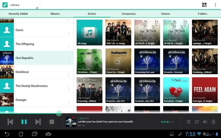The height and width of the screenshot is (138, 221).
Task: Set rating on the star rating bar
Action: pos(168,122)
